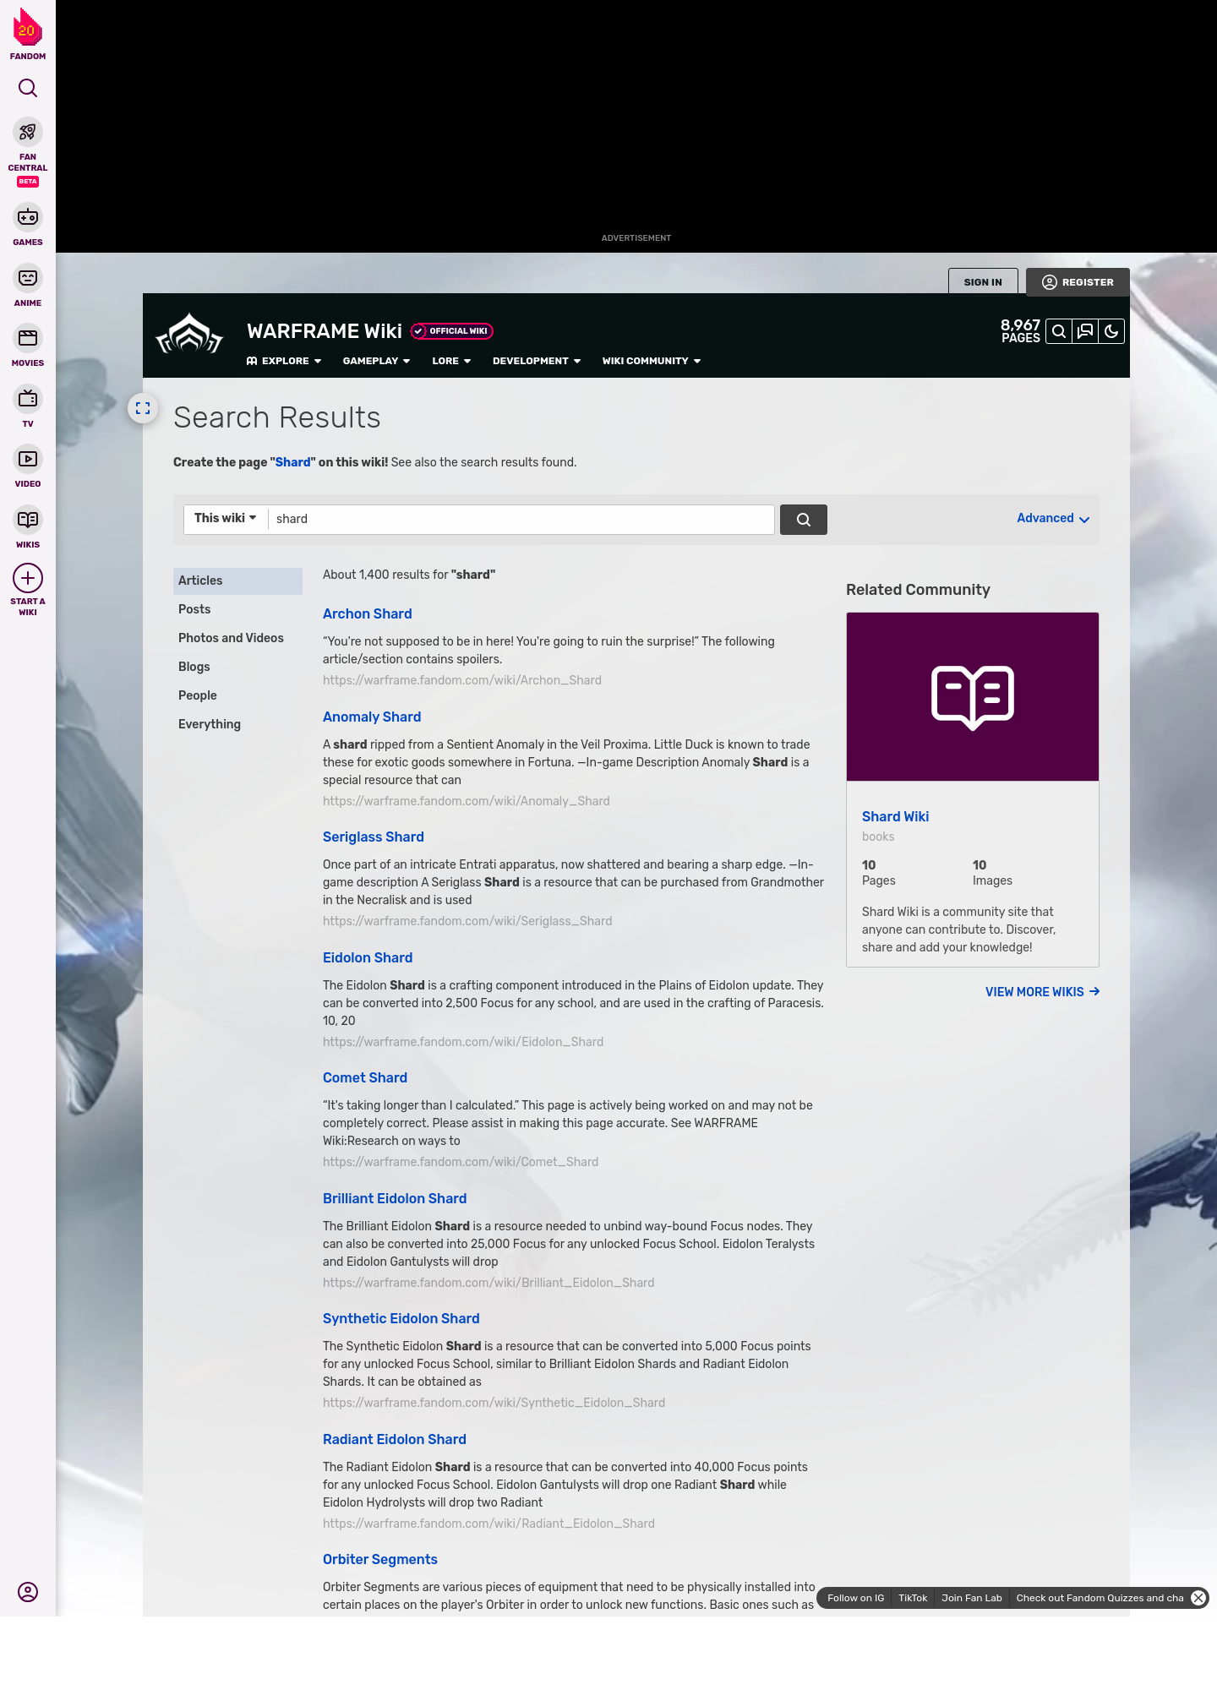Open the Anomaly Shard result
The width and height of the screenshot is (1217, 1690).
(372, 717)
